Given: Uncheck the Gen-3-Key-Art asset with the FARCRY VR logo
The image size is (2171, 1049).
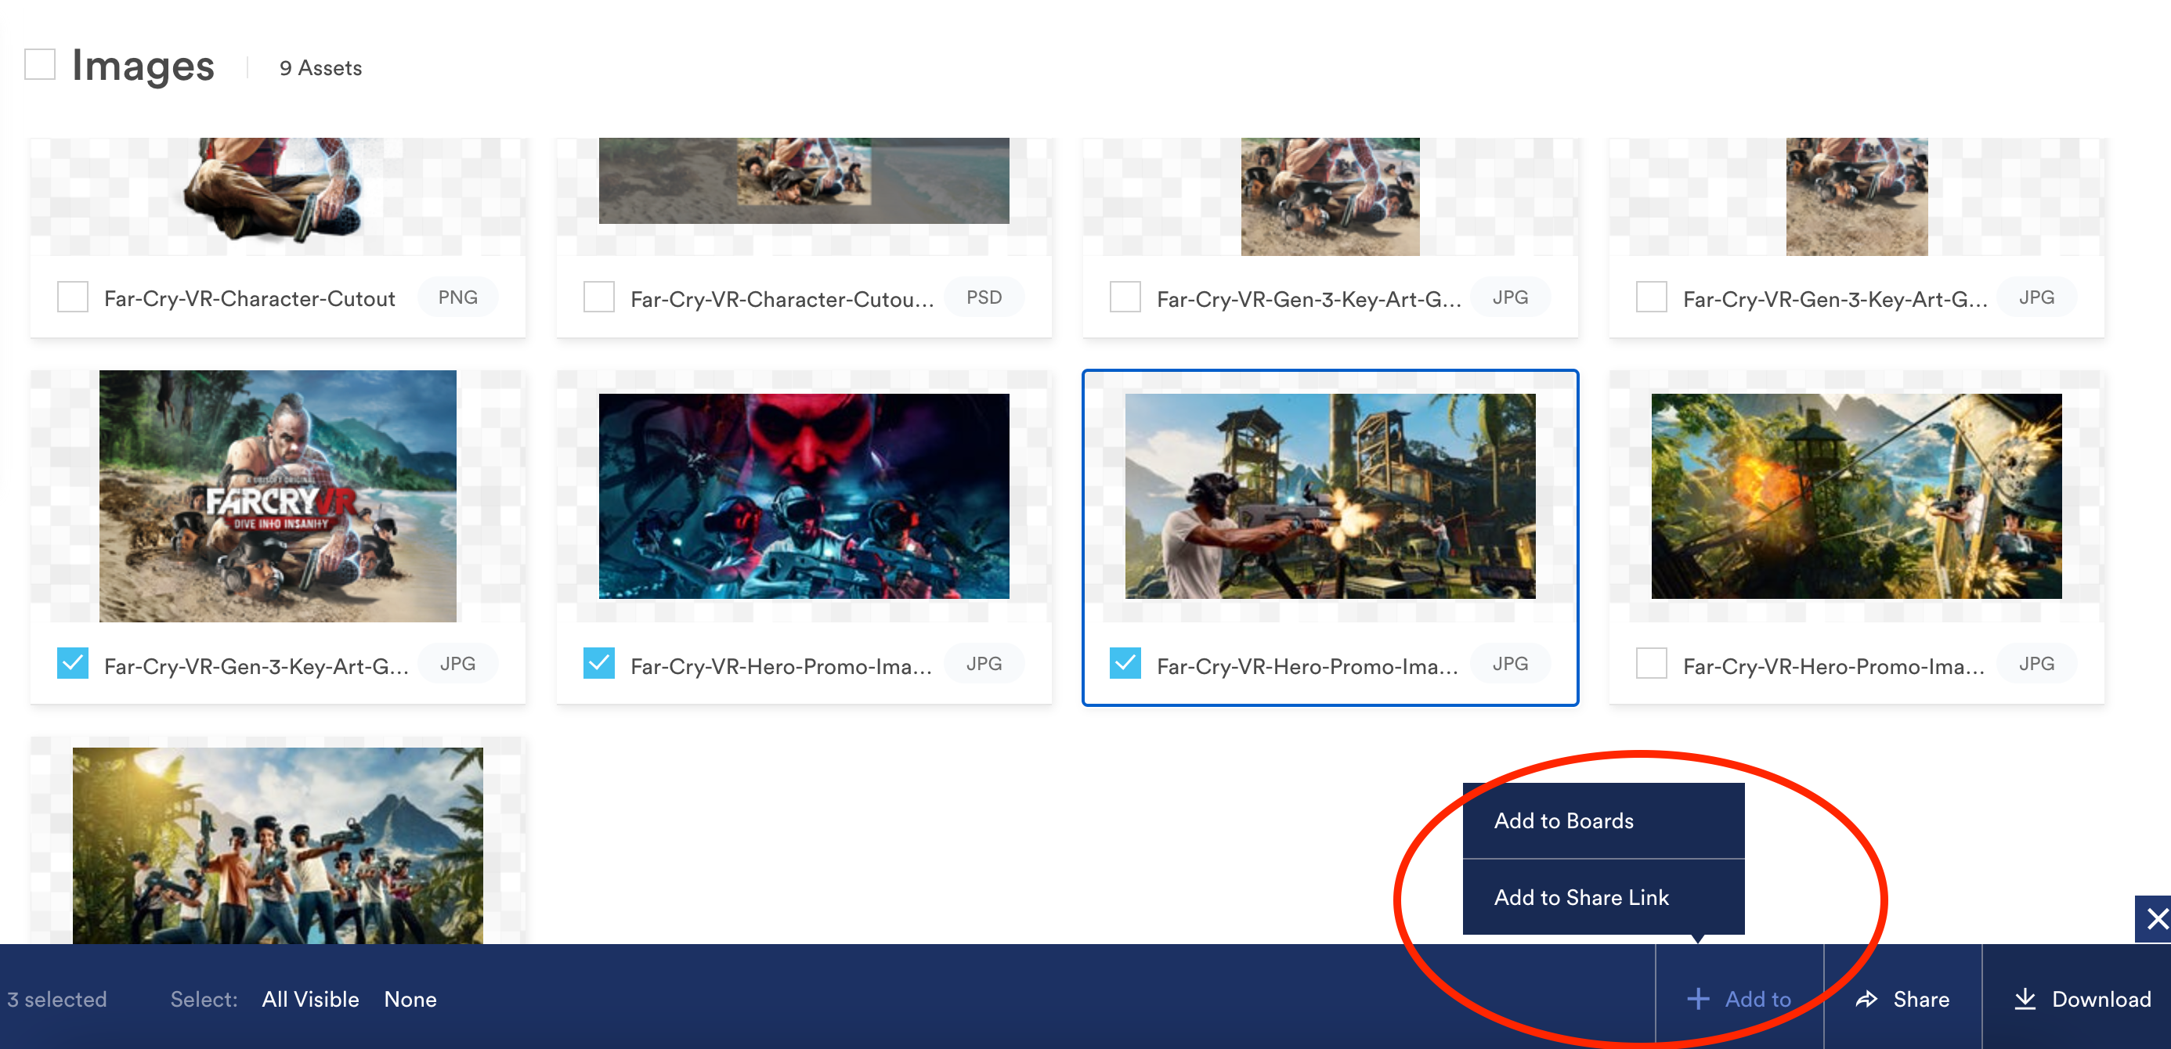Looking at the screenshot, I should pos(73,664).
